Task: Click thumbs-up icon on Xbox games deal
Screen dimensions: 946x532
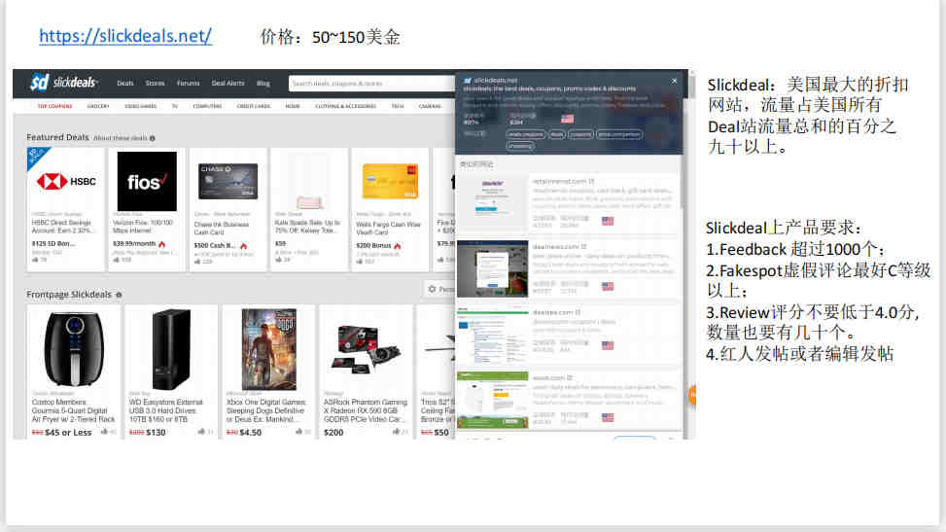Action: [298, 432]
